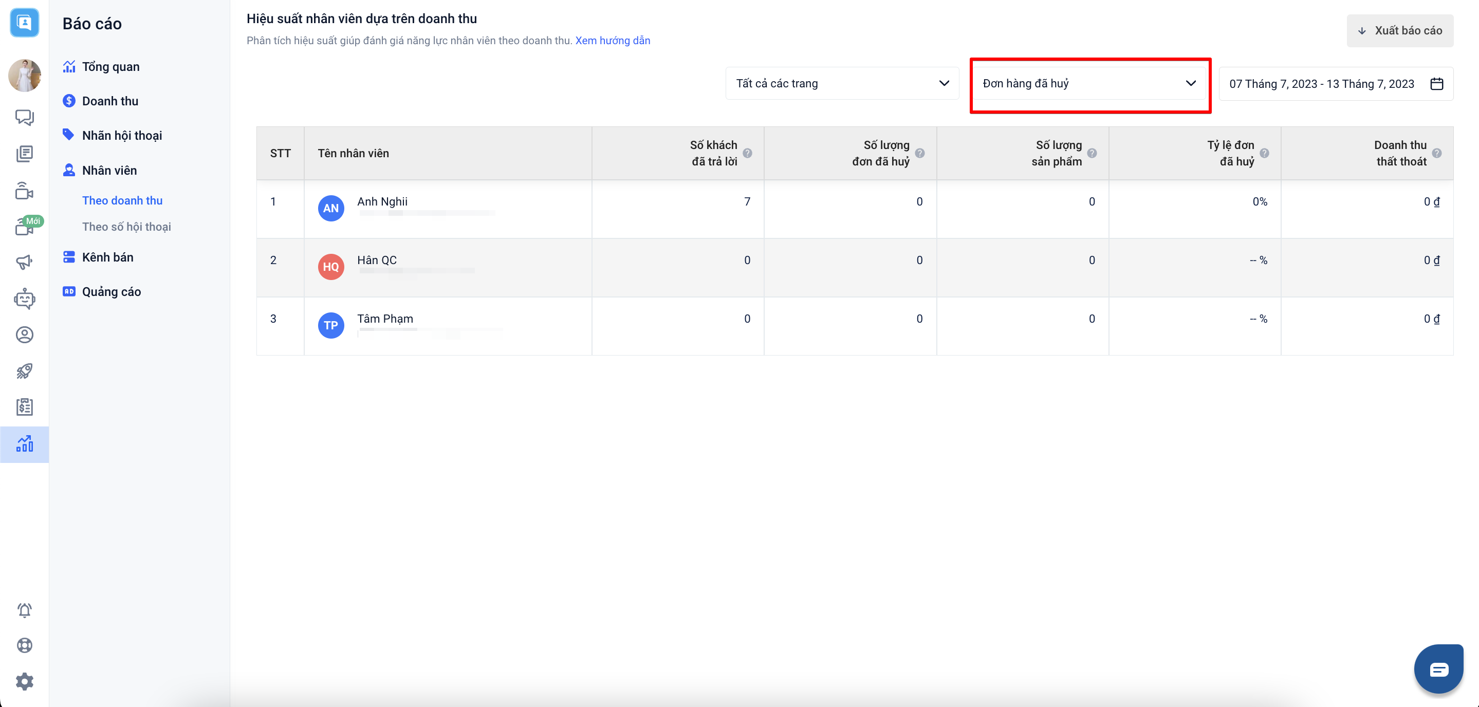Open the Đơn hàng đã huỷ dropdown
Screen dimensions: 1479x707
(1089, 84)
